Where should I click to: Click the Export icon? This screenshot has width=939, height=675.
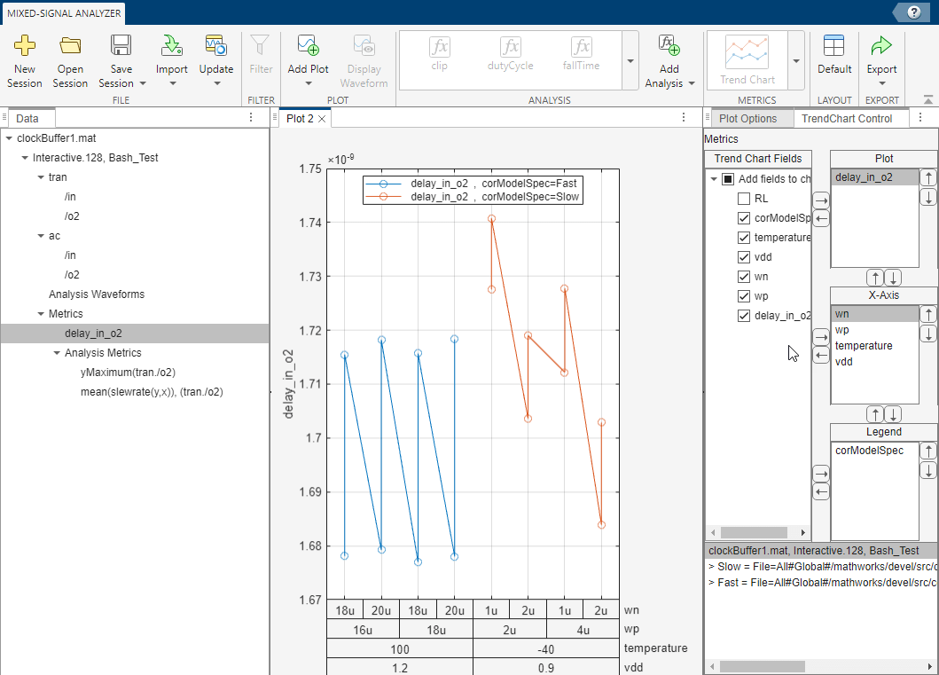coord(881,46)
